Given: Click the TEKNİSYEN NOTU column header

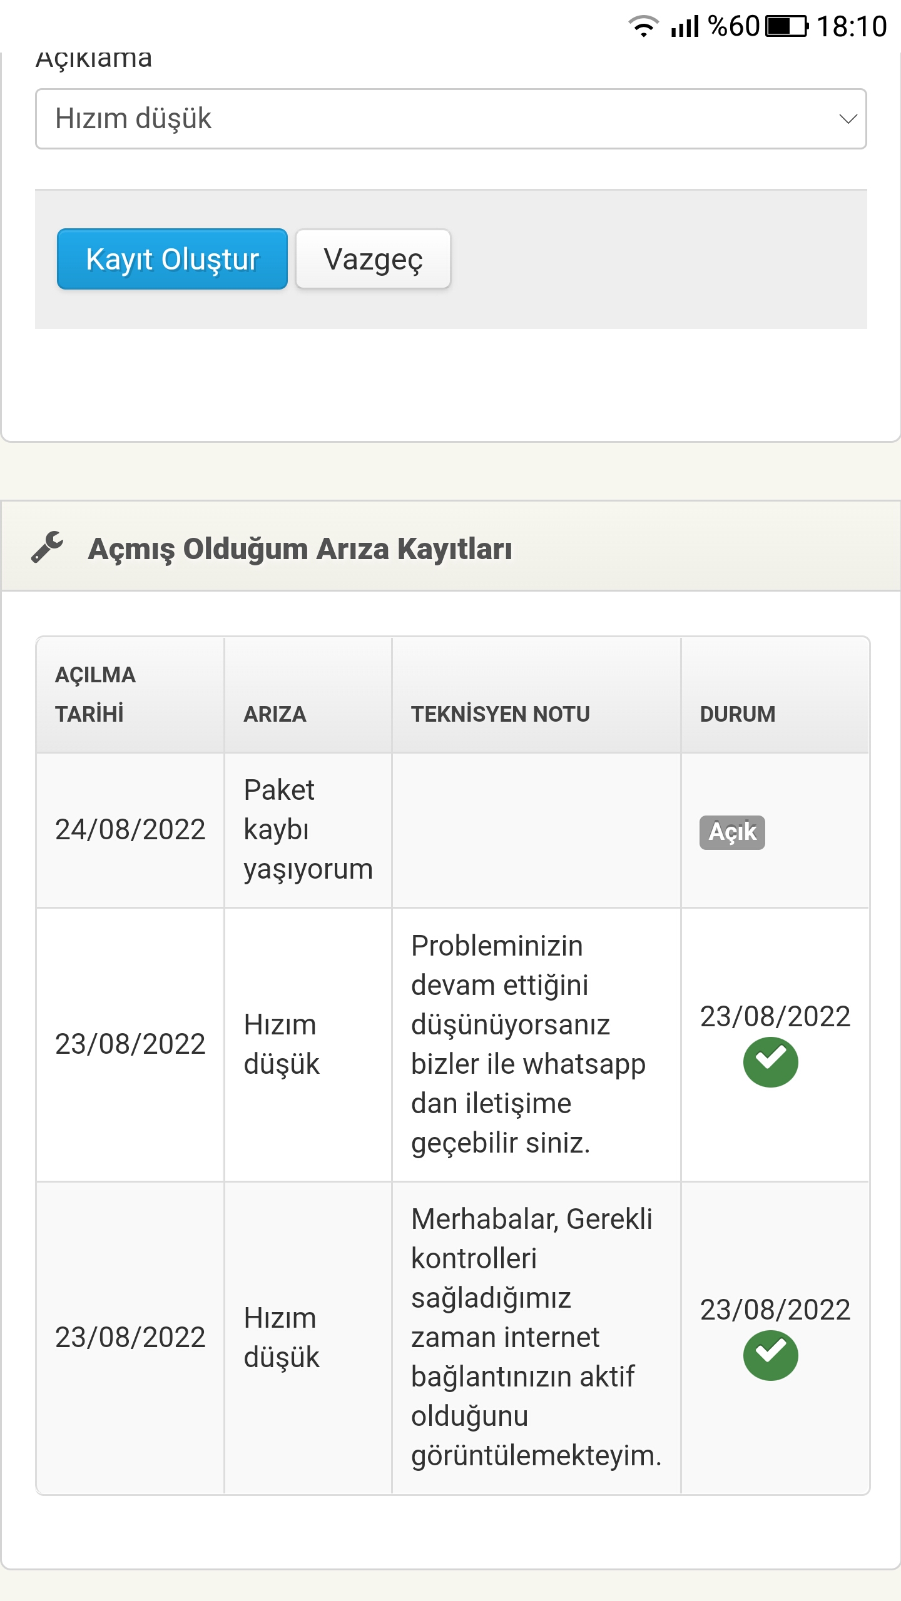Looking at the screenshot, I should 500,714.
